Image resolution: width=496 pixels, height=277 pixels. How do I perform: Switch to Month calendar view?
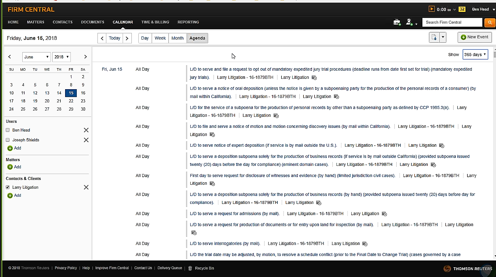pyautogui.click(x=177, y=38)
